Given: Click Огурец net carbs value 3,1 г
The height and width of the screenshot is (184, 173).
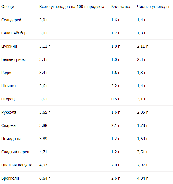Looking at the screenshot, I should [x=141, y=99].
